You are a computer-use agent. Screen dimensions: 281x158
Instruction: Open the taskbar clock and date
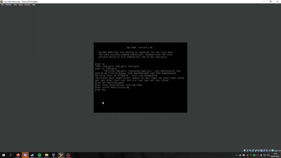click(x=275, y=155)
